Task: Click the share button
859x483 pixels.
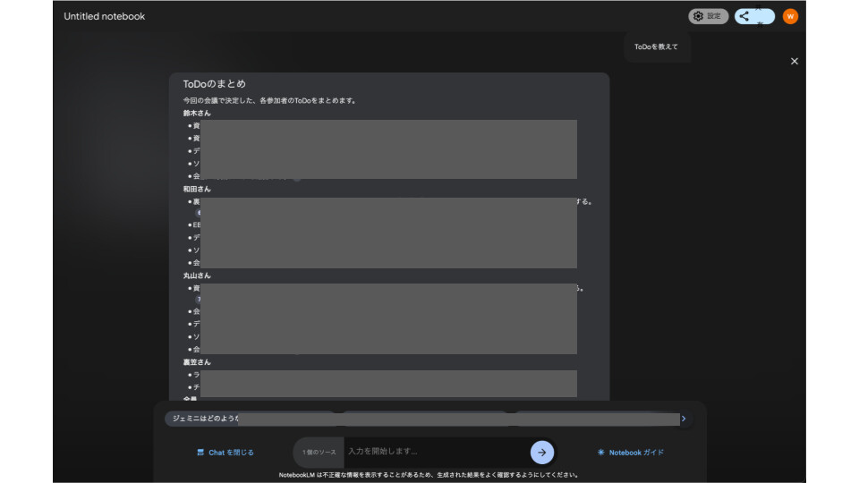Action: point(754,16)
